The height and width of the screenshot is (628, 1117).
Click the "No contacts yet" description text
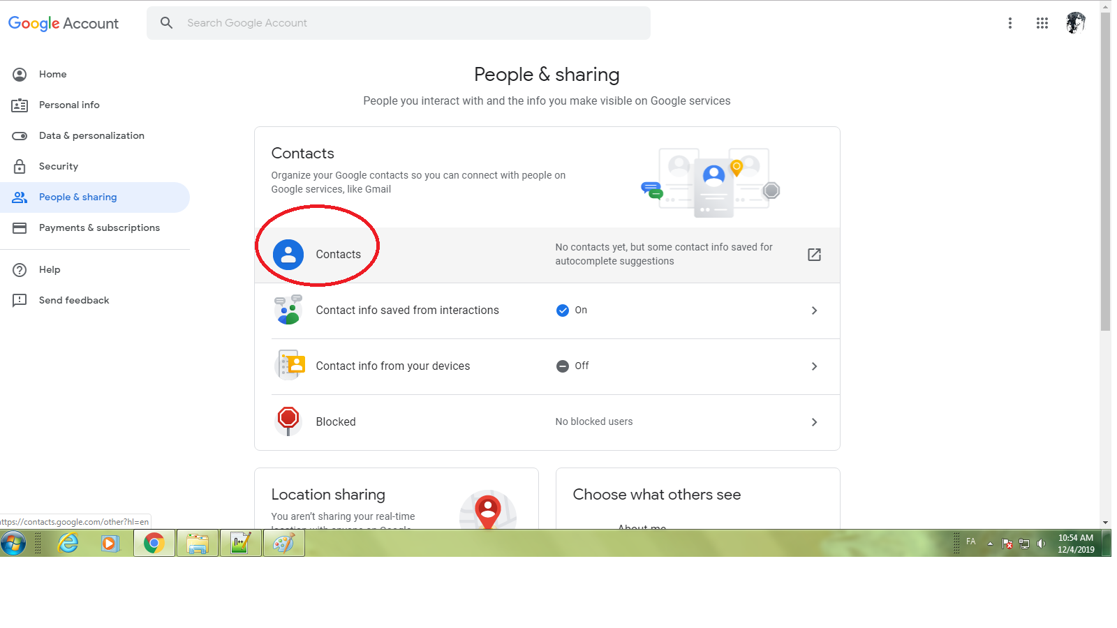tap(664, 254)
